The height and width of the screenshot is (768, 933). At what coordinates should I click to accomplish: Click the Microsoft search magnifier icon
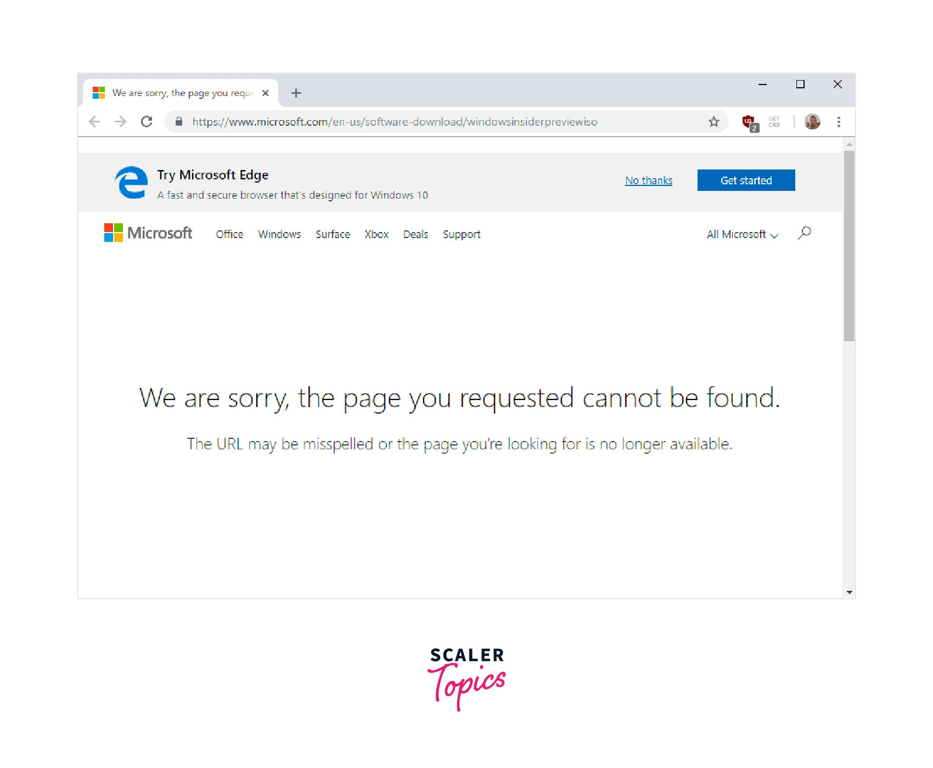coord(805,233)
